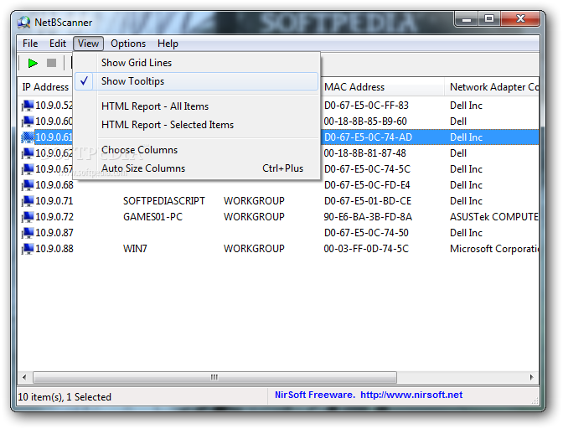Click computer icon for 10.9.0.62 row

point(28,153)
